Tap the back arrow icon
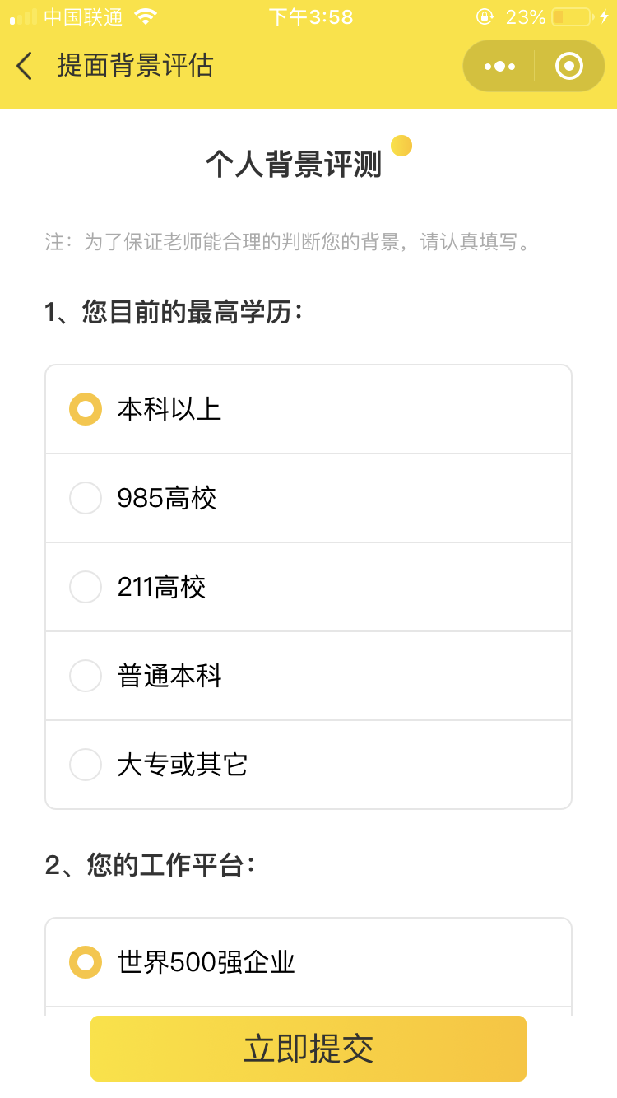Screen dimensions: 617x1098 [25, 66]
